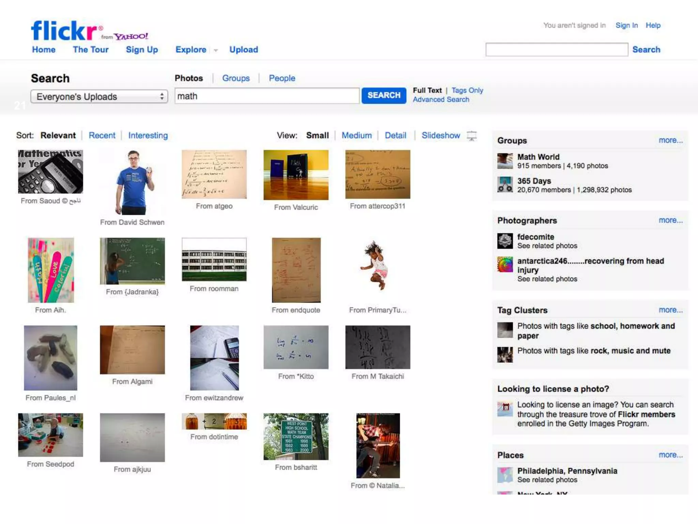Click From Algami photographer name
This screenshot has height=524, width=698.
coord(132,381)
